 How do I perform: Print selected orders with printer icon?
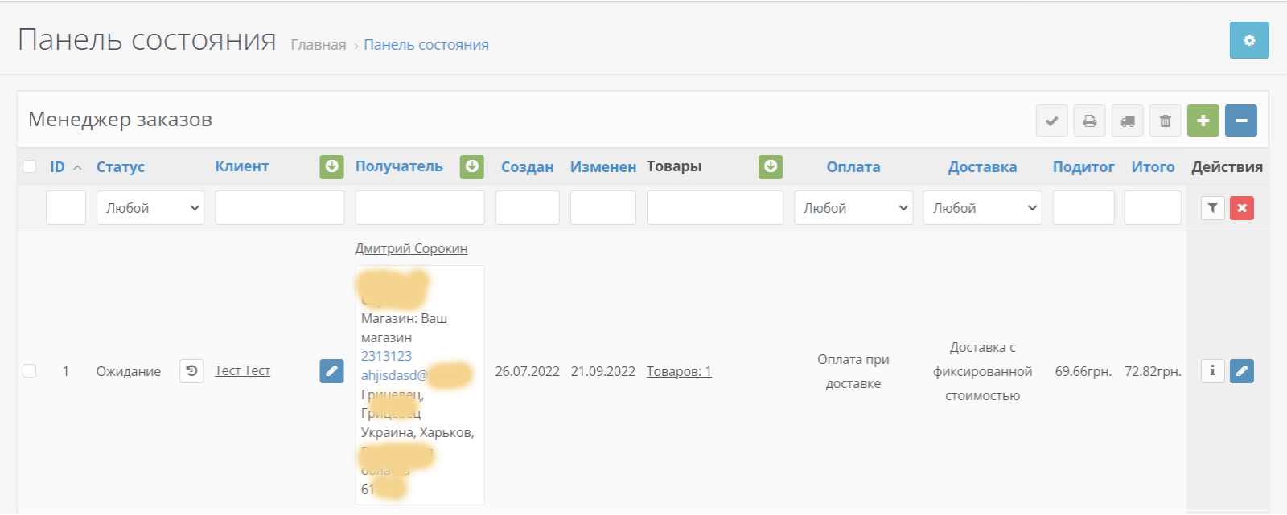coord(1089,121)
